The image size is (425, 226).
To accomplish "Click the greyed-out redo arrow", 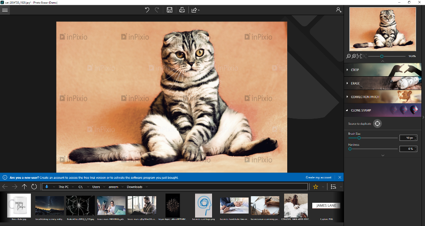I will coord(157,10).
